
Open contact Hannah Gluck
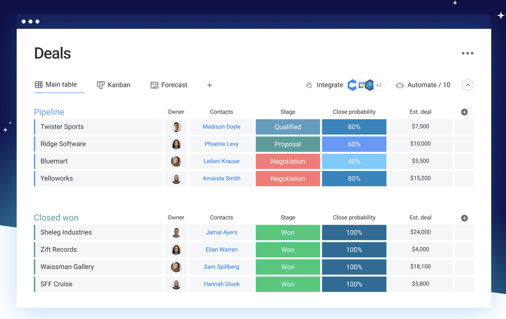point(222,284)
